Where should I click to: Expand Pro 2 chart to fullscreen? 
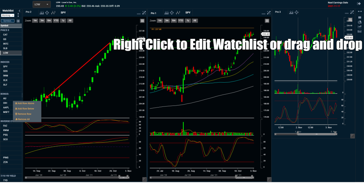point(144,12)
